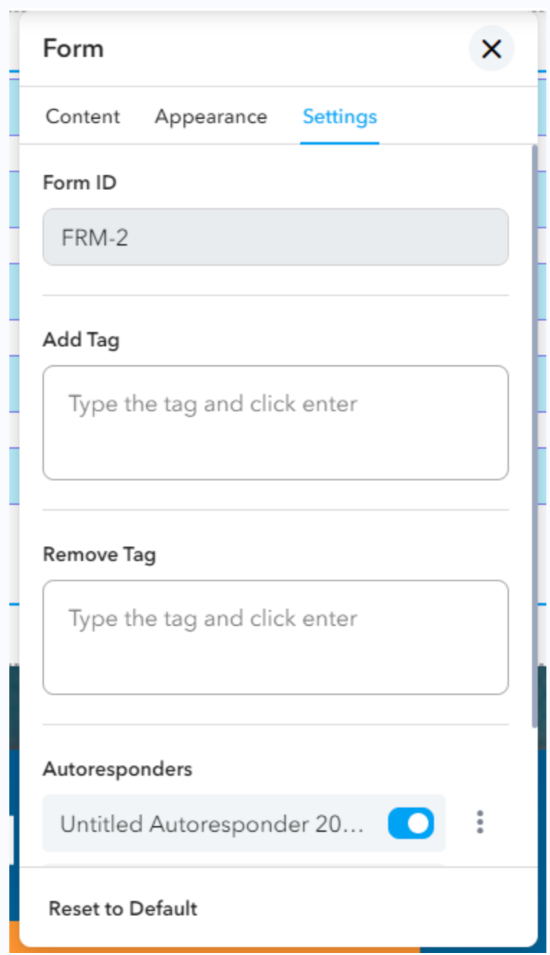The image size is (550, 955).
Task: Click the three-dot icon beside the autoresponder
Action: [478, 823]
